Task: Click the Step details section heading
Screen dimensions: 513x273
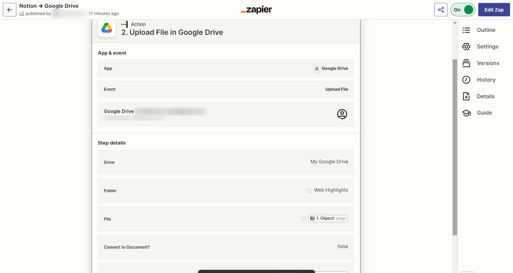Action: (x=112, y=143)
